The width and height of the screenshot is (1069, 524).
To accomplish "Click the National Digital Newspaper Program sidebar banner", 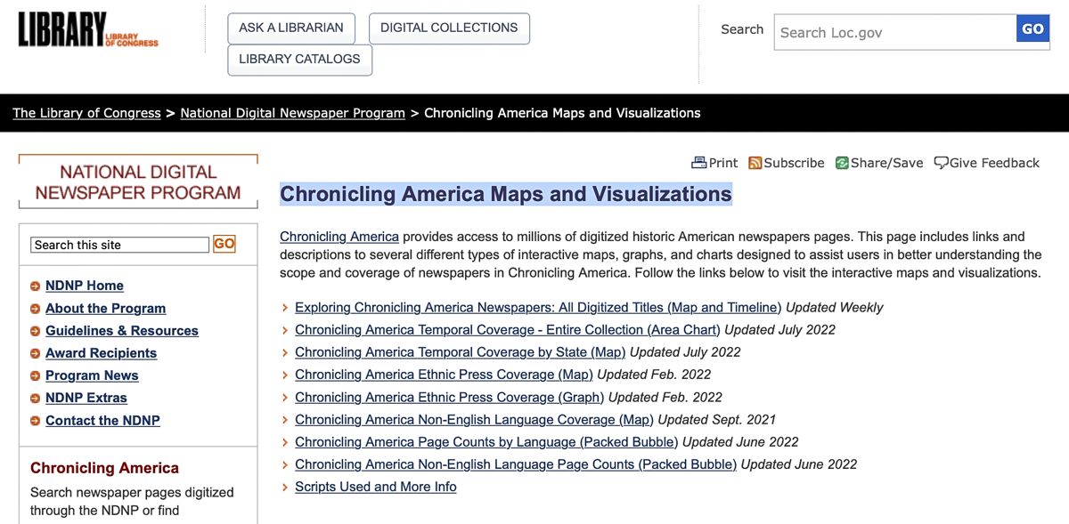I will click(x=138, y=181).
